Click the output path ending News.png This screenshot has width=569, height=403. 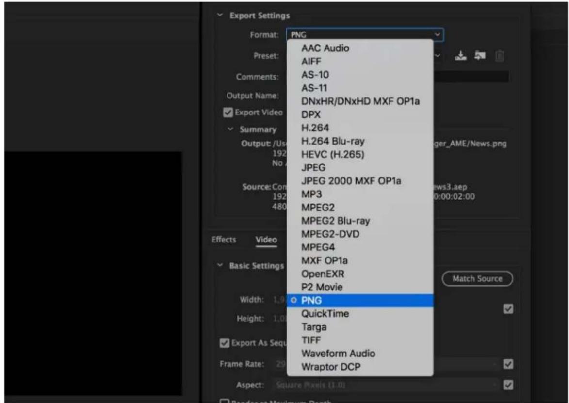[x=470, y=144]
